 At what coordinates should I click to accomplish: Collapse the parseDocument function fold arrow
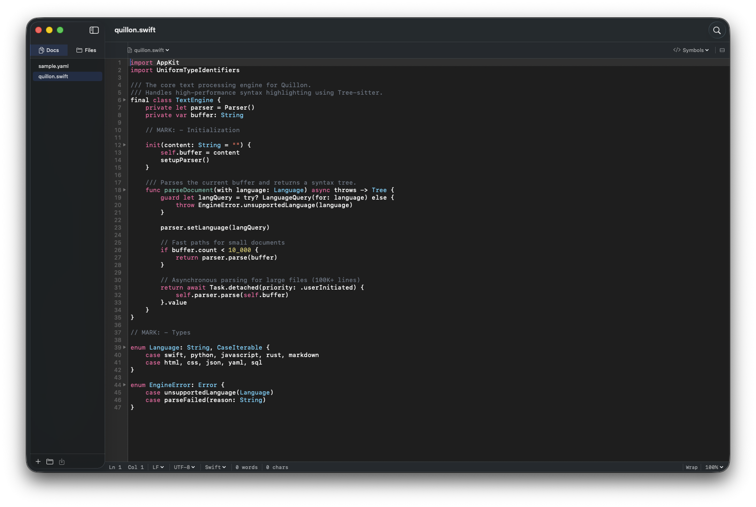click(124, 190)
